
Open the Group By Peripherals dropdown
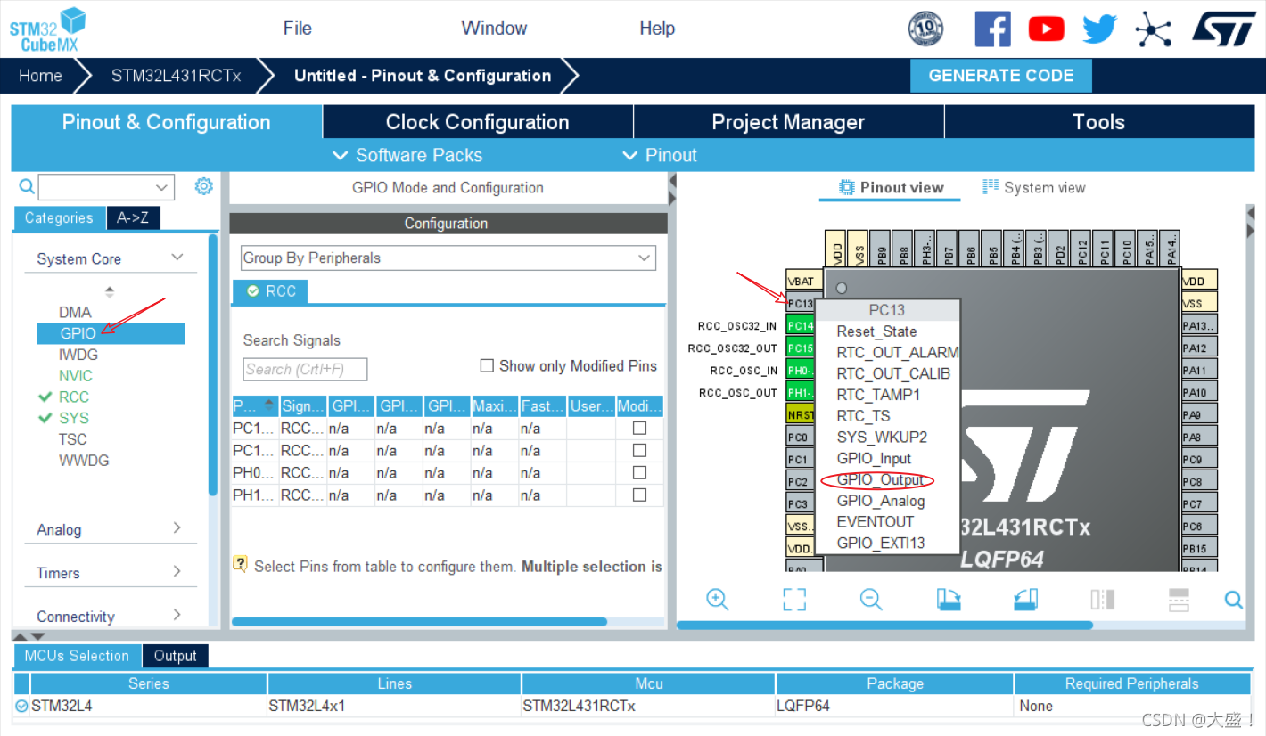448,258
